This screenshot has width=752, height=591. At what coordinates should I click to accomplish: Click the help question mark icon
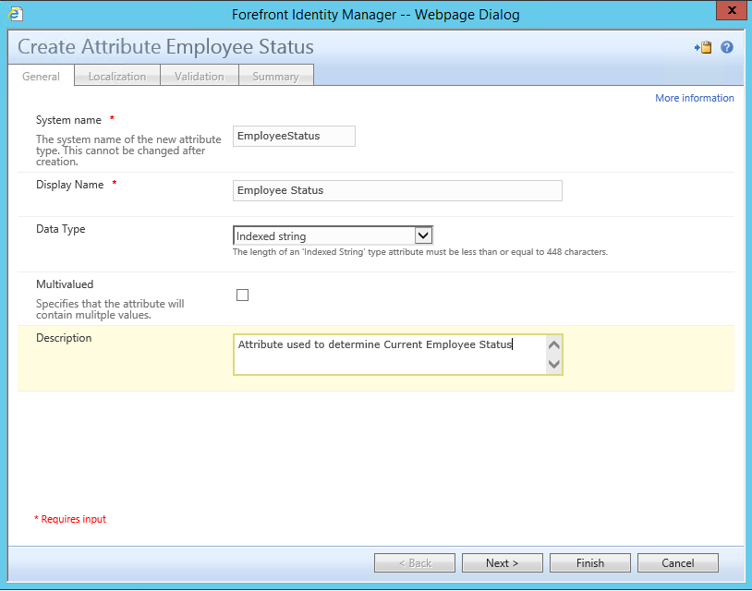coord(726,47)
